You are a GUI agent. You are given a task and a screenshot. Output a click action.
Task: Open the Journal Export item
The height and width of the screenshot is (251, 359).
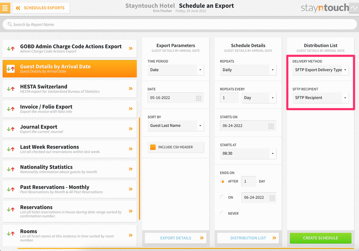point(69,129)
